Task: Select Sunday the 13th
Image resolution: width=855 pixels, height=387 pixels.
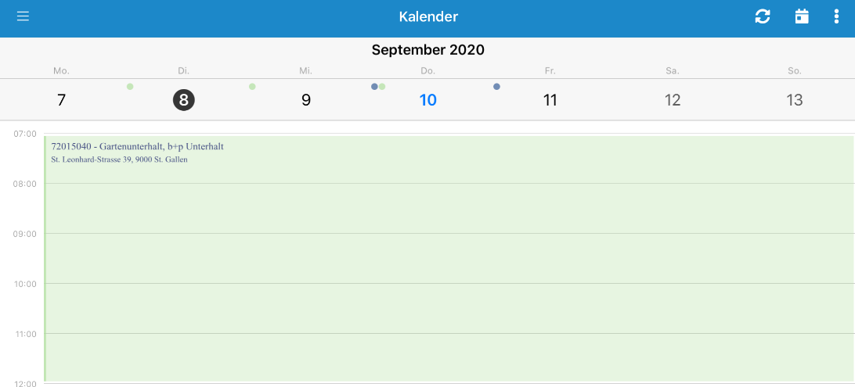Action: pyautogui.click(x=795, y=100)
